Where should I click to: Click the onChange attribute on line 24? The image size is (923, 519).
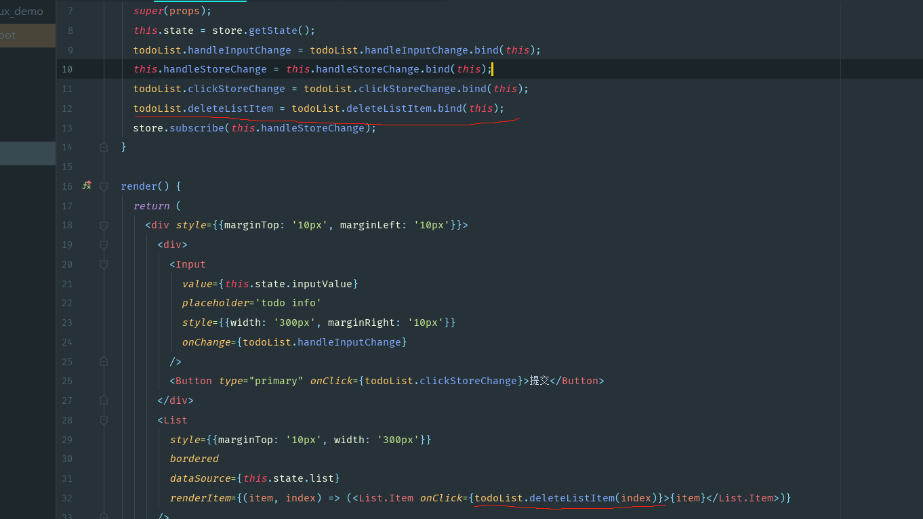[206, 342]
